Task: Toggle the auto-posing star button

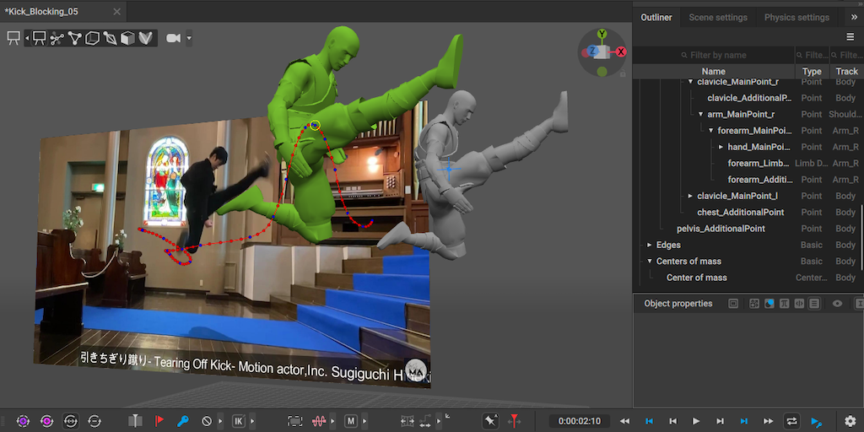Action: click(490, 420)
